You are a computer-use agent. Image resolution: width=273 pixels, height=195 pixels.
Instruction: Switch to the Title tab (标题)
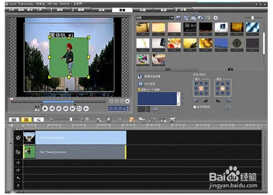[143, 10]
